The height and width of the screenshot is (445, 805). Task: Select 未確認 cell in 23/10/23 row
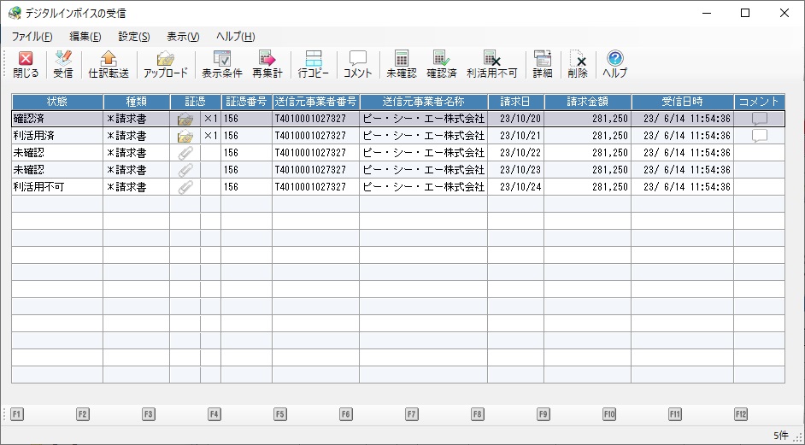(x=57, y=170)
